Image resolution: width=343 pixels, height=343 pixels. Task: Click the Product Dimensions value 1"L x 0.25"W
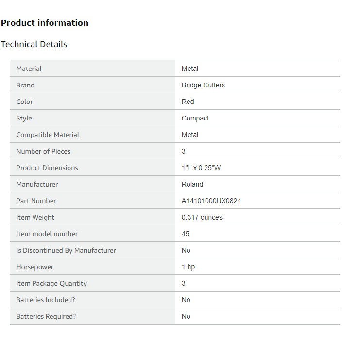pos(202,168)
